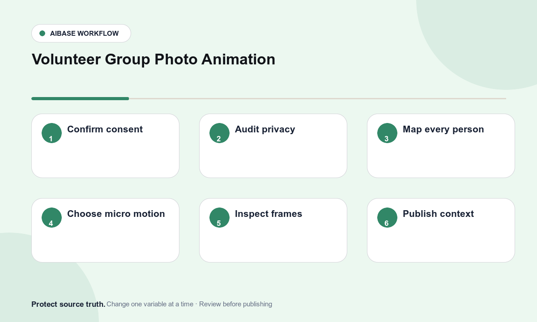The height and width of the screenshot is (322, 537).
Task: Click the AIBASE WORKFLOW badge
Action: tap(81, 34)
